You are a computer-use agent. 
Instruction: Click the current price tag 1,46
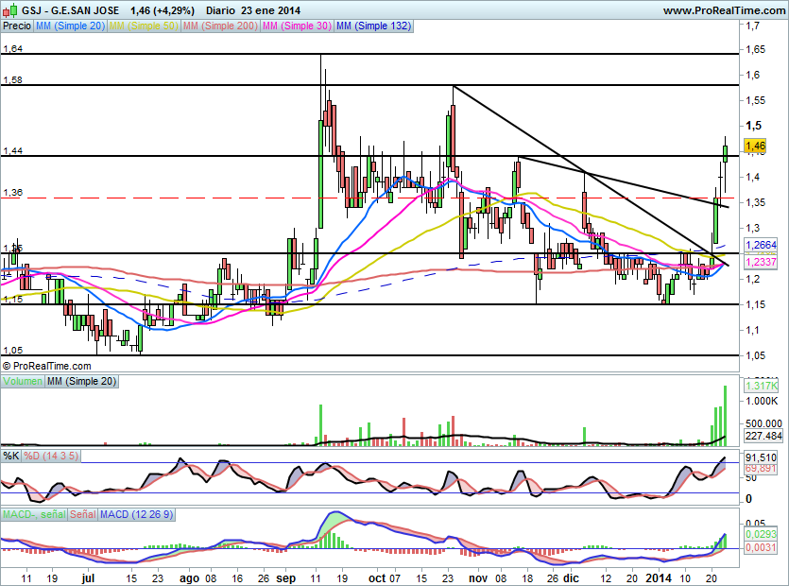tap(755, 146)
